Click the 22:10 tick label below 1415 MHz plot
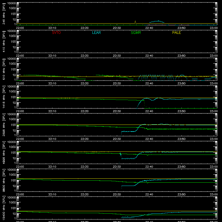222x222 pixels. tap(52, 111)
